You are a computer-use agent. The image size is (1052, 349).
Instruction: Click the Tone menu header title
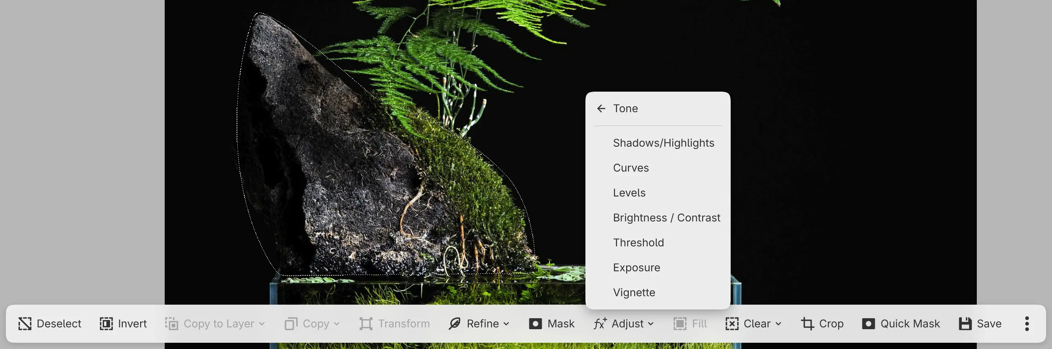(x=625, y=108)
